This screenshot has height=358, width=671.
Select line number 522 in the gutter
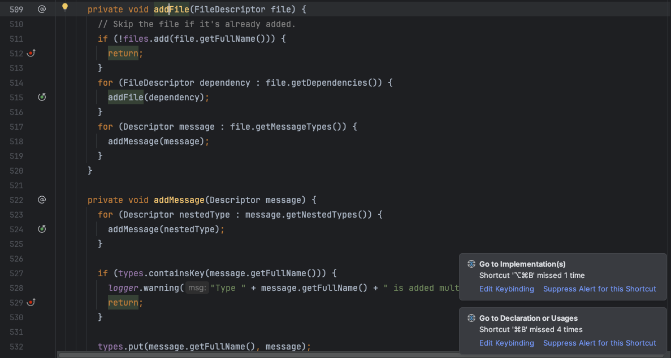coord(17,200)
